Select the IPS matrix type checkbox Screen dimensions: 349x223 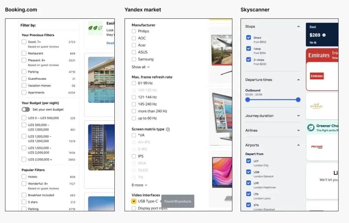click(x=134, y=156)
